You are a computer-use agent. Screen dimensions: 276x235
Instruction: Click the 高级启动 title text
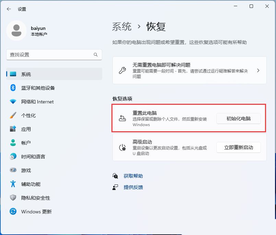coord(142,142)
